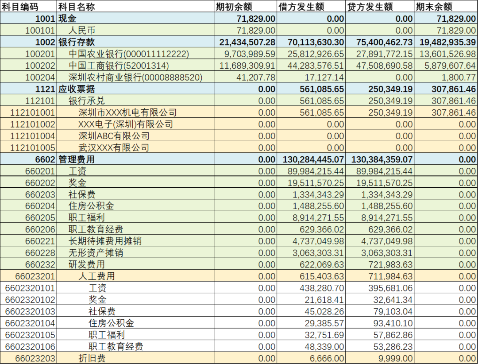Select the 深圳市XXX机电有限公司 cell

[x=135, y=112]
